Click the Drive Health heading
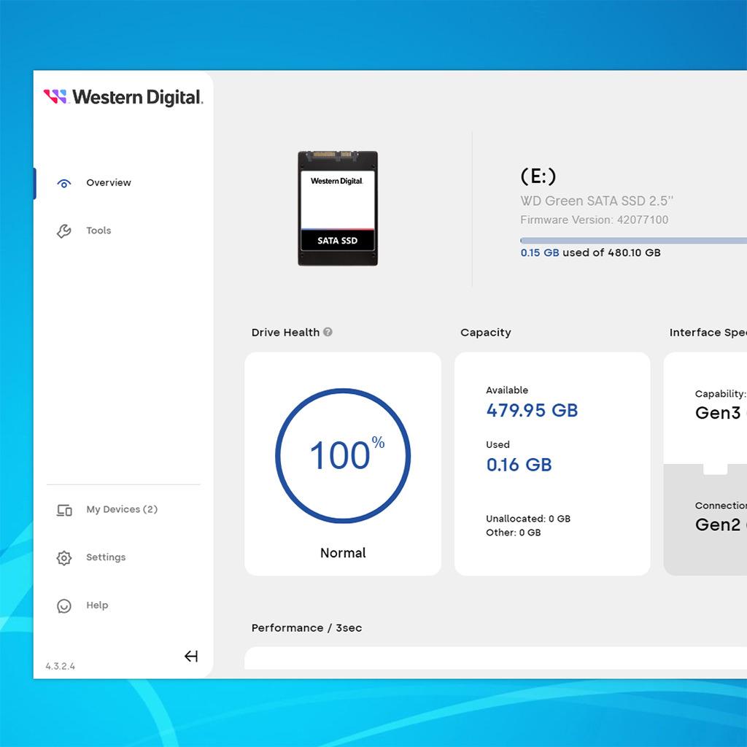The image size is (747, 747). [285, 333]
